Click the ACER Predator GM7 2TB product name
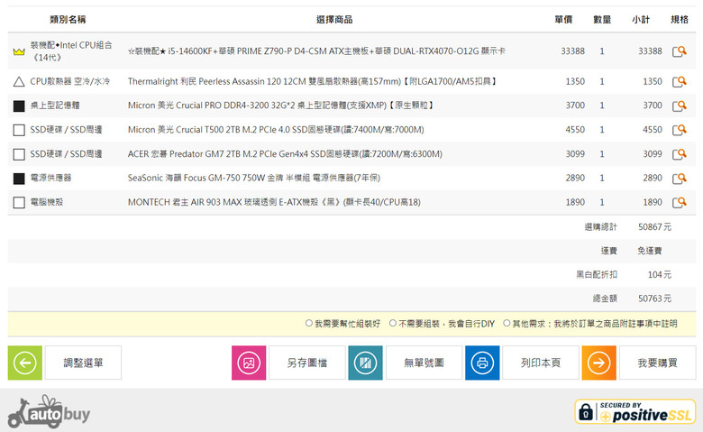The width and height of the screenshot is (703, 432). [285, 154]
